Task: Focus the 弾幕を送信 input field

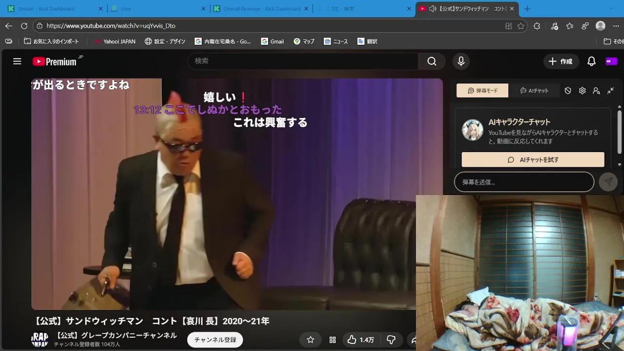Action: tap(524, 182)
